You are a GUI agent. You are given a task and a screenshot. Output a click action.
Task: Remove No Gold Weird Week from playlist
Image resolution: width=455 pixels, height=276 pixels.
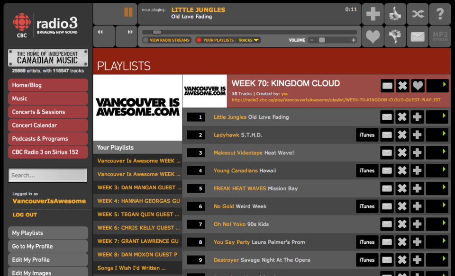(402, 206)
